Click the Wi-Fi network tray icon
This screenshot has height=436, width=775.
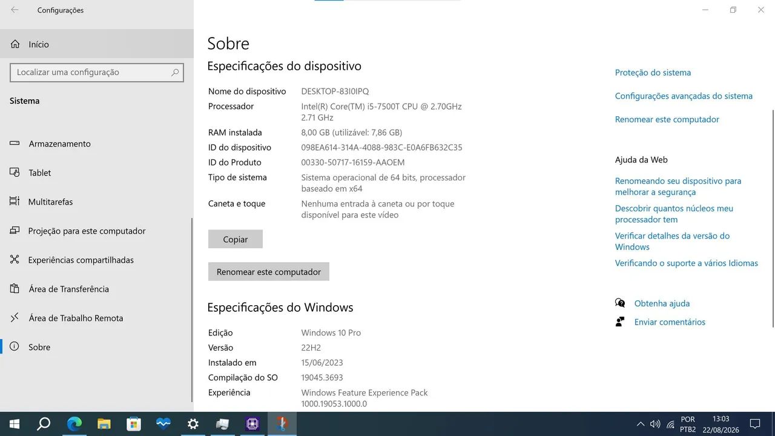[670, 424]
